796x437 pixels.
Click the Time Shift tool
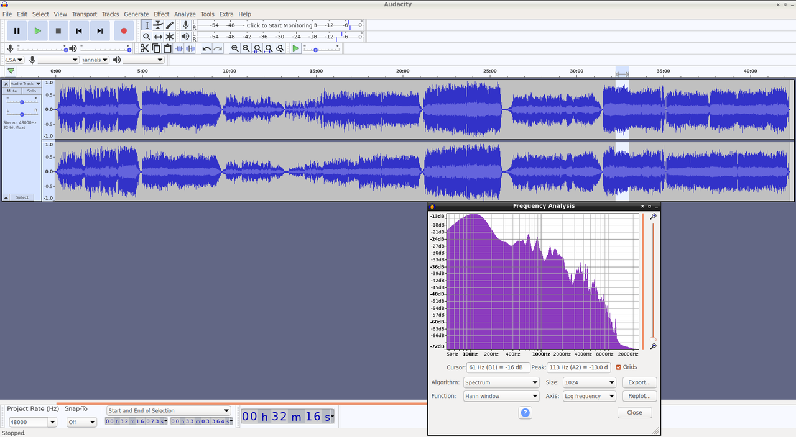click(158, 37)
